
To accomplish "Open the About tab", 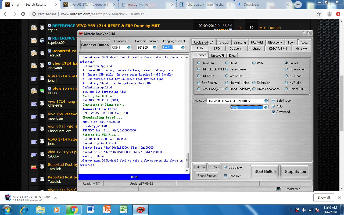I will click(x=304, y=42).
